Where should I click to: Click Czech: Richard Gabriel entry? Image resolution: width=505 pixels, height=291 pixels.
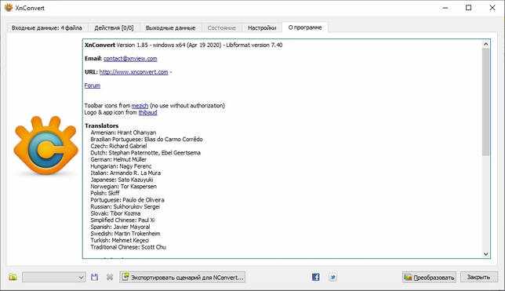[118, 146]
